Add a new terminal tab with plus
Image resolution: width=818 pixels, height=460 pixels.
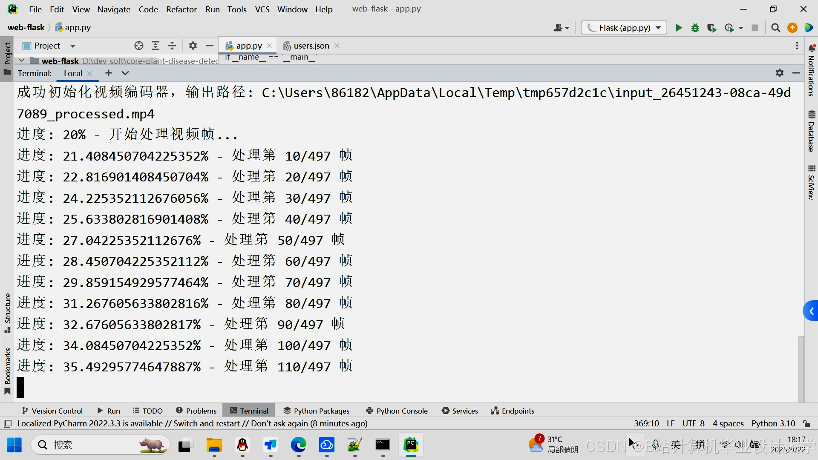click(x=109, y=73)
